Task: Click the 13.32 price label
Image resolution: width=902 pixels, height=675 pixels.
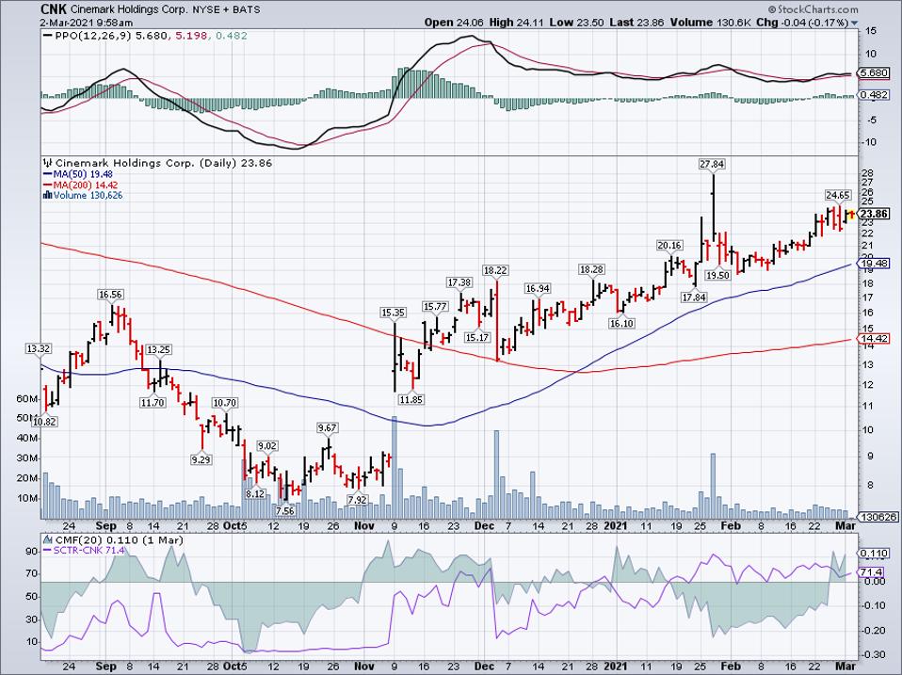Action: point(38,348)
